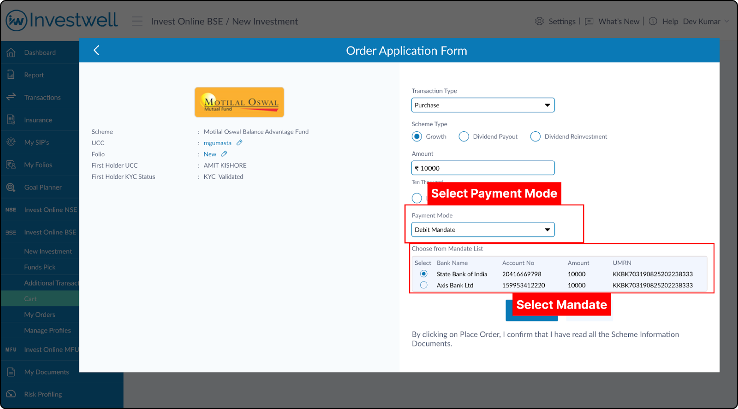
Task: Open the Cart submenu item
Action: 30,298
